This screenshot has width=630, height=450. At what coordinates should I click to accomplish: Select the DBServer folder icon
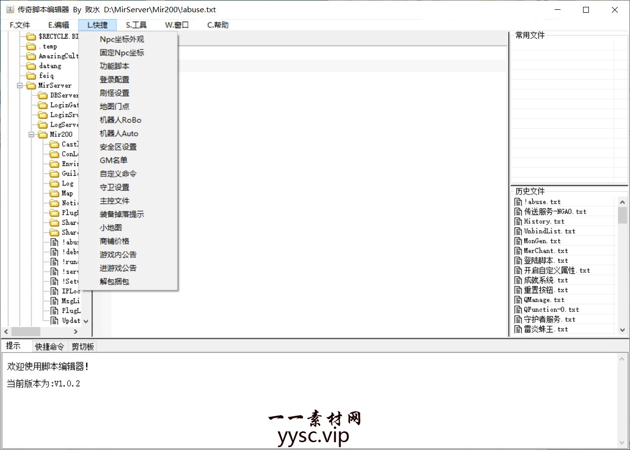43,95
